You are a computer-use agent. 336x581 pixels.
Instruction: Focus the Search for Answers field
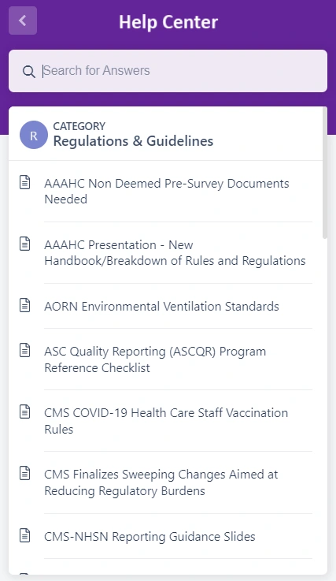pyautogui.click(x=168, y=71)
